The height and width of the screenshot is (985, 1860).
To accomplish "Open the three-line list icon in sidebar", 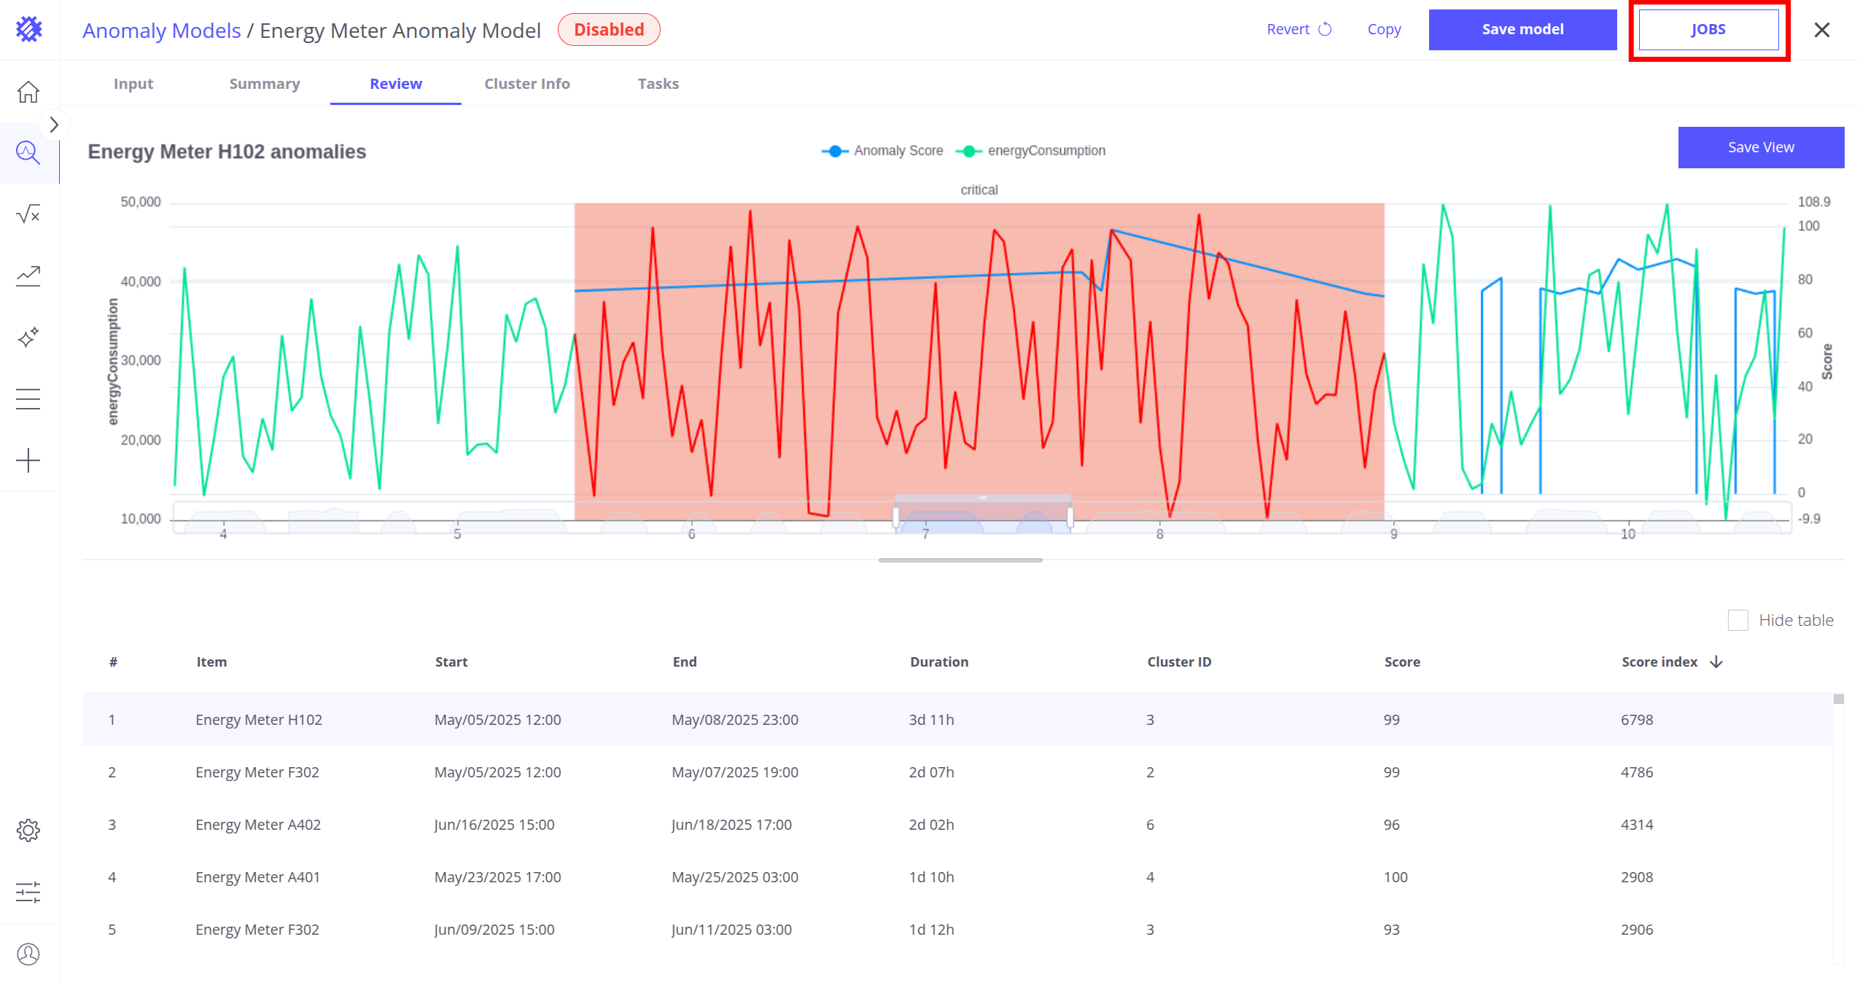I will point(28,399).
